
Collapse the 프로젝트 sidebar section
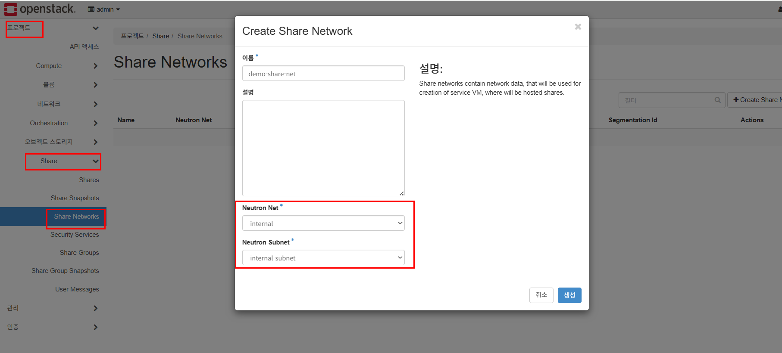(53, 28)
